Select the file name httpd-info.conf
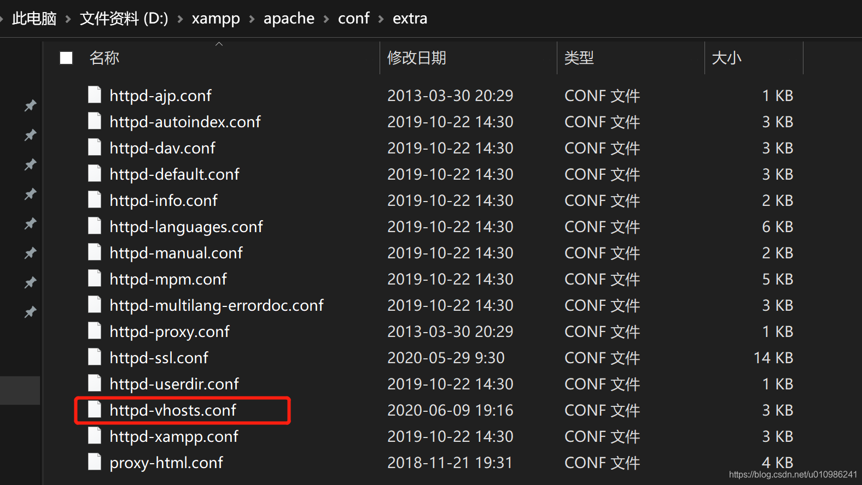Image resolution: width=862 pixels, height=485 pixels. click(164, 200)
